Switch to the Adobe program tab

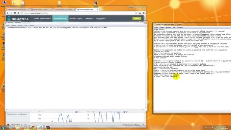(x=64, y=9)
